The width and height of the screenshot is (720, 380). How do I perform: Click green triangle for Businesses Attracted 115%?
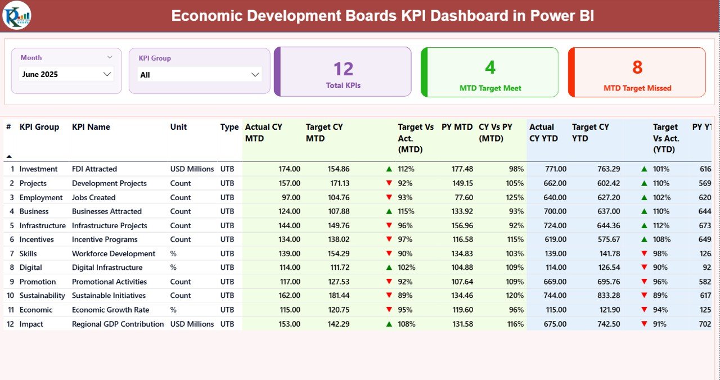tap(389, 211)
